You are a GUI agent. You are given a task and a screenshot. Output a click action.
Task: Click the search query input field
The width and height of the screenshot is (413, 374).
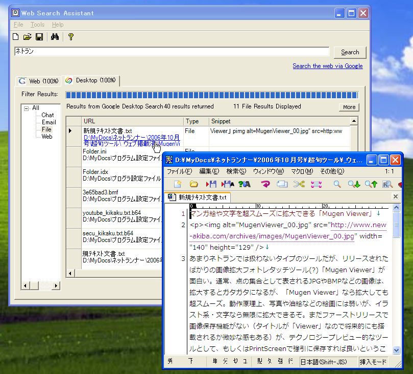(x=172, y=51)
